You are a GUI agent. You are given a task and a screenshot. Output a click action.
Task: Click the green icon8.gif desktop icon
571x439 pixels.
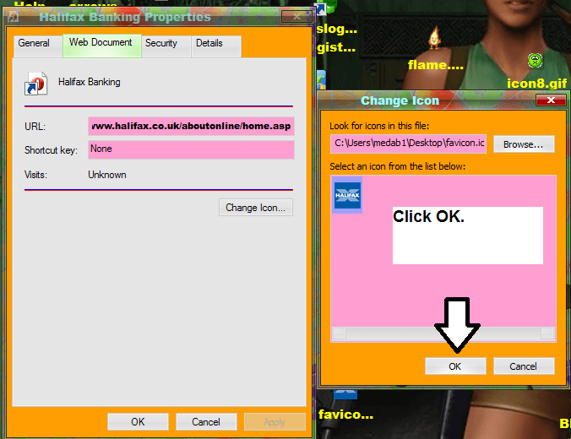535,60
